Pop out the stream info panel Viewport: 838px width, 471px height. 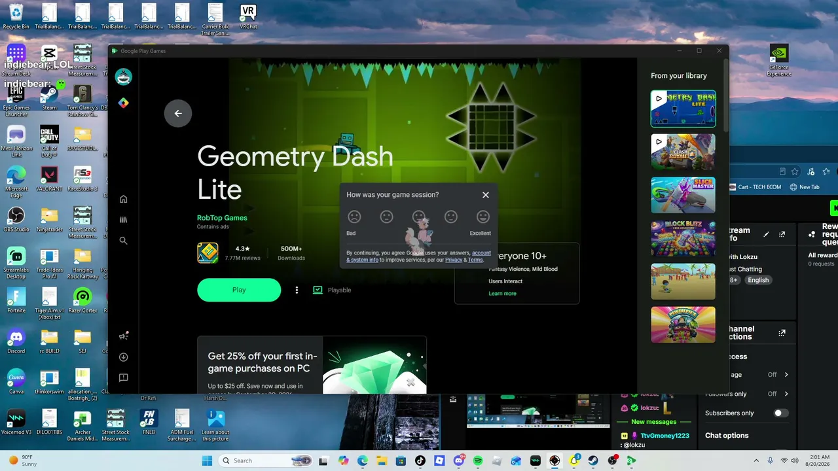pyautogui.click(x=782, y=234)
